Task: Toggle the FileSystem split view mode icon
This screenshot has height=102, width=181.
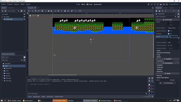Action: click(25, 57)
